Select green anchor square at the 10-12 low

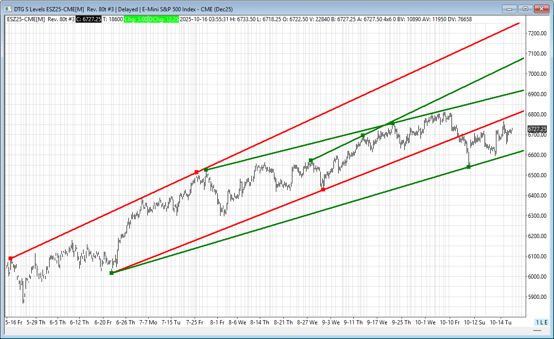click(469, 166)
